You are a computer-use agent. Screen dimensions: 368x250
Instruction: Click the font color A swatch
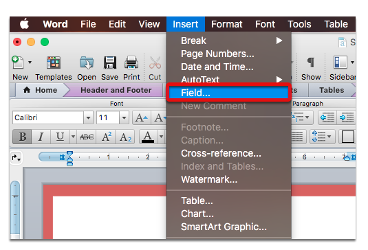[x=148, y=137]
